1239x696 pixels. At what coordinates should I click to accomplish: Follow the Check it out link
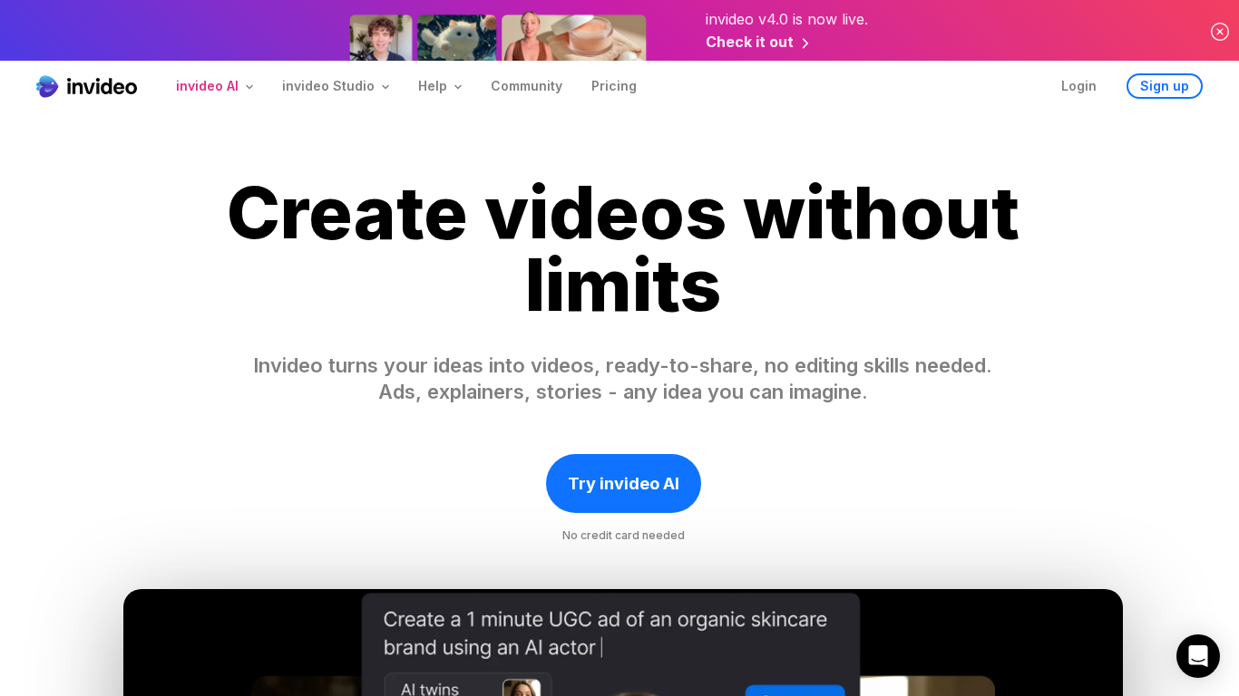[749, 42]
